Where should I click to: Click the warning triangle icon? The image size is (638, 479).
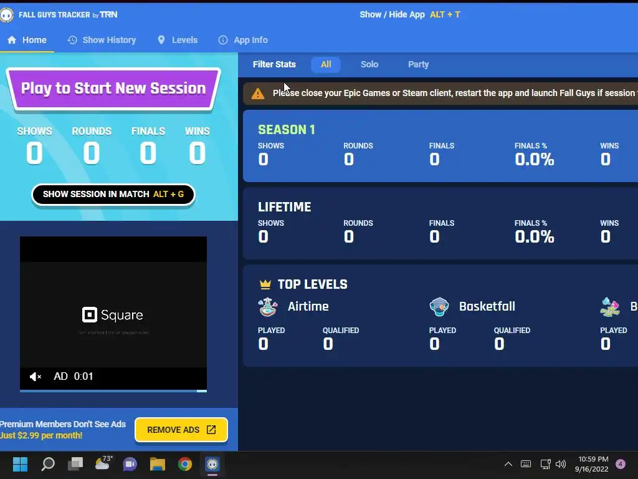(x=257, y=94)
